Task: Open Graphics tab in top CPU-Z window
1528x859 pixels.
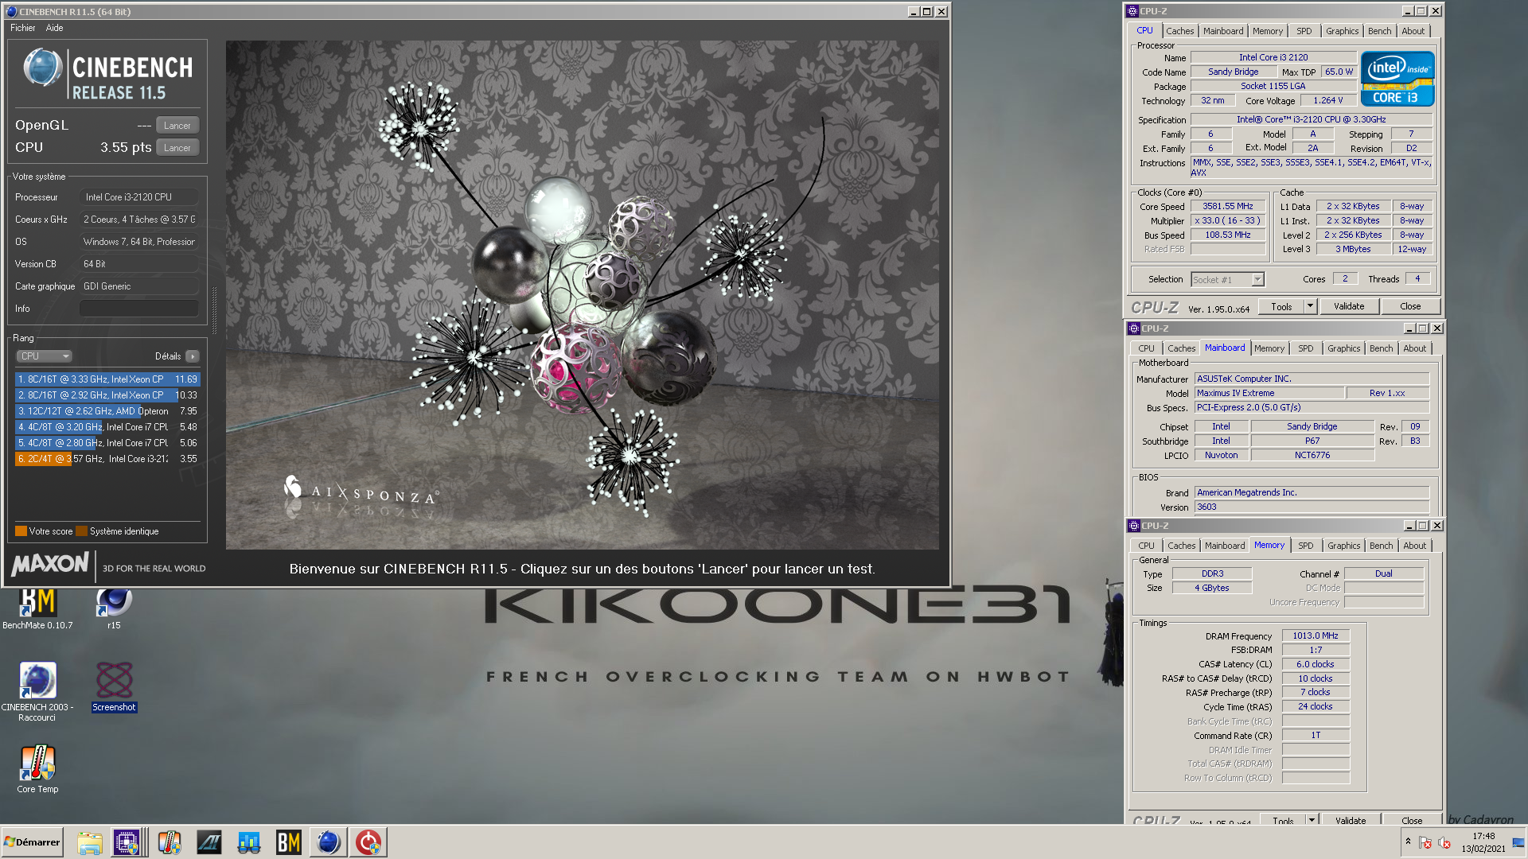Action: click(1342, 31)
